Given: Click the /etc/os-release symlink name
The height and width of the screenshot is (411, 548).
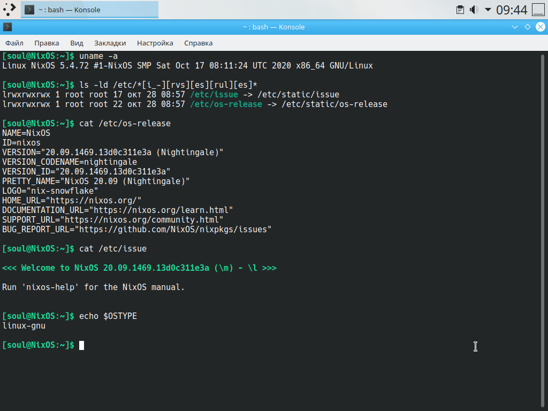Looking at the screenshot, I should click(226, 104).
